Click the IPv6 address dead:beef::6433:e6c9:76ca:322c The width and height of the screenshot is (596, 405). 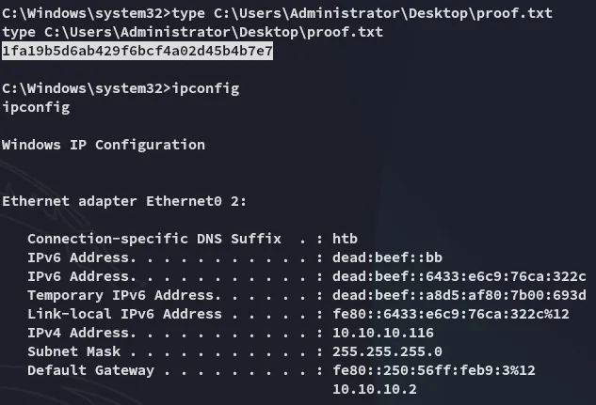point(459,276)
